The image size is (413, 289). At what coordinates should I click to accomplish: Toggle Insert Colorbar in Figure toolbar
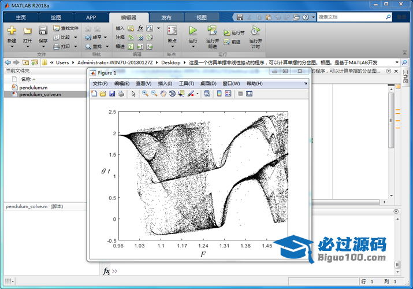(219, 94)
